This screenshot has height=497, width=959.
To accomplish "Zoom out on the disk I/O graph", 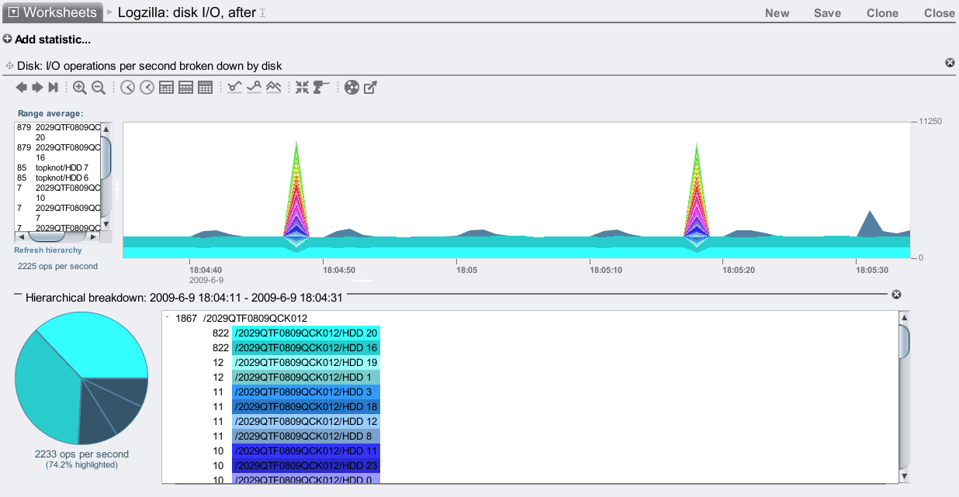I will pos(99,88).
